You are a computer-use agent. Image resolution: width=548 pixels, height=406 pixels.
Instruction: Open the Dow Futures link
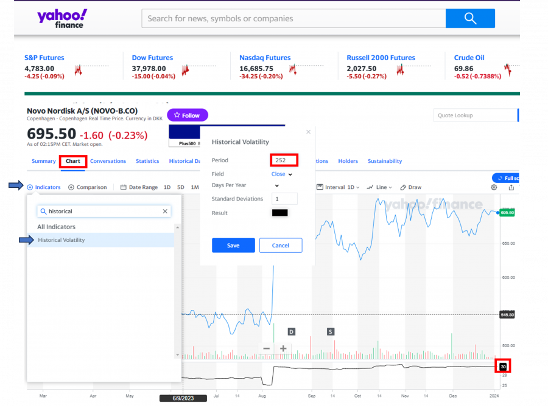click(152, 58)
